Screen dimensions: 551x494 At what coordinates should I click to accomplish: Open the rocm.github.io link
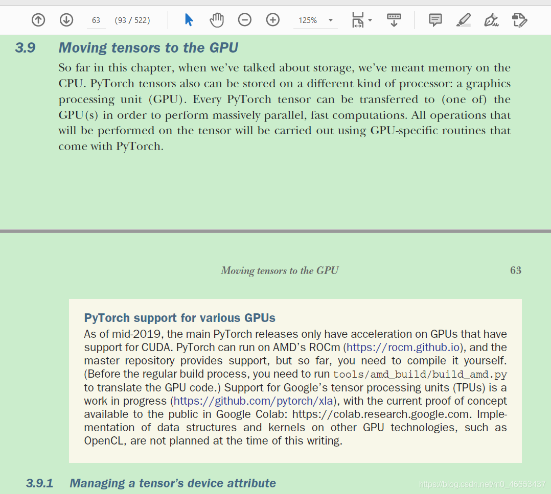[403, 348]
